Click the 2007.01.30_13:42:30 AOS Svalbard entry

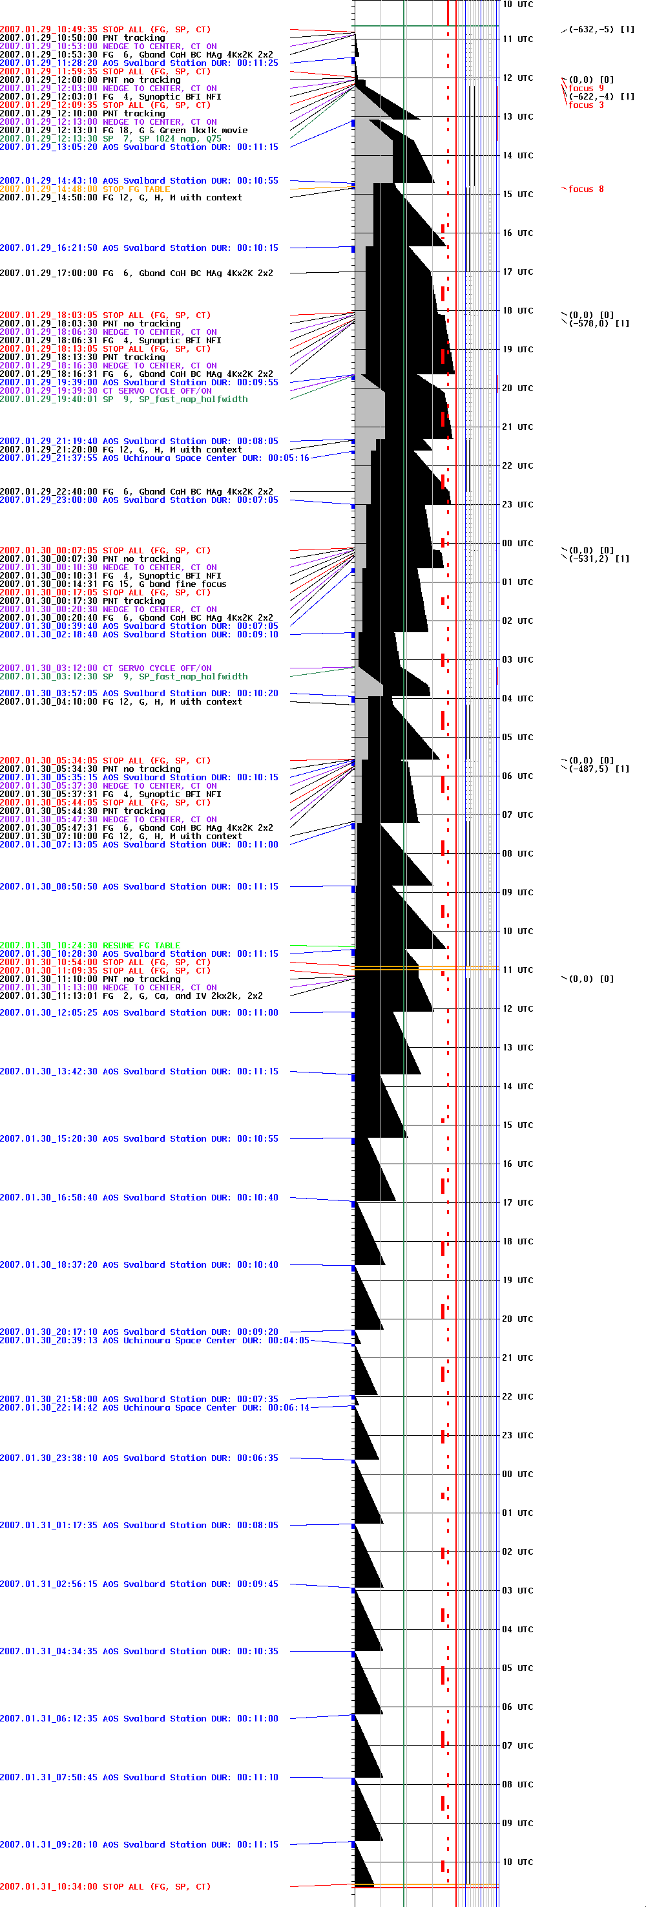[x=139, y=1071]
